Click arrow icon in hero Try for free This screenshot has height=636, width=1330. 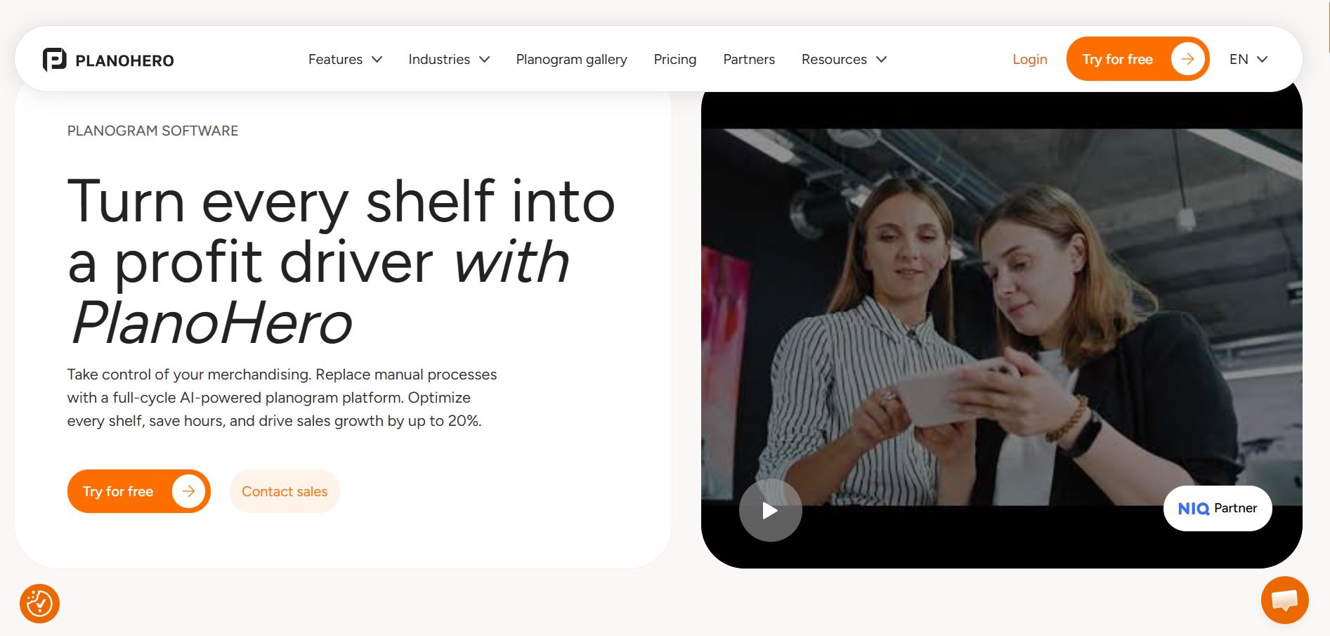pos(188,491)
